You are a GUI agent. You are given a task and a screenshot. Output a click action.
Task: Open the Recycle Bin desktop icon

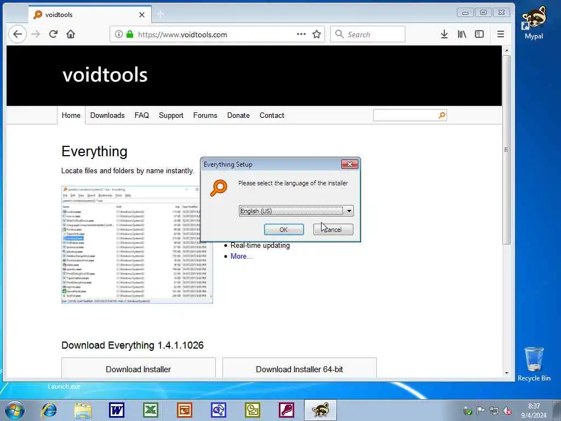[534, 364]
